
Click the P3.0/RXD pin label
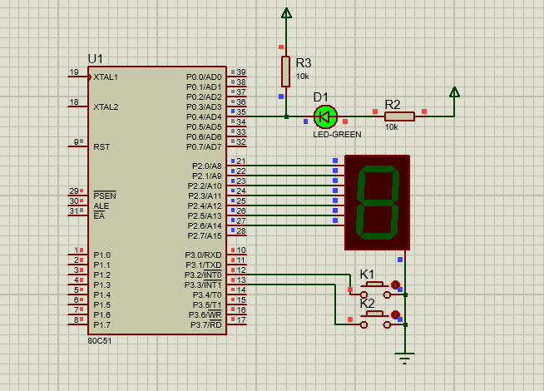click(203, 255)
